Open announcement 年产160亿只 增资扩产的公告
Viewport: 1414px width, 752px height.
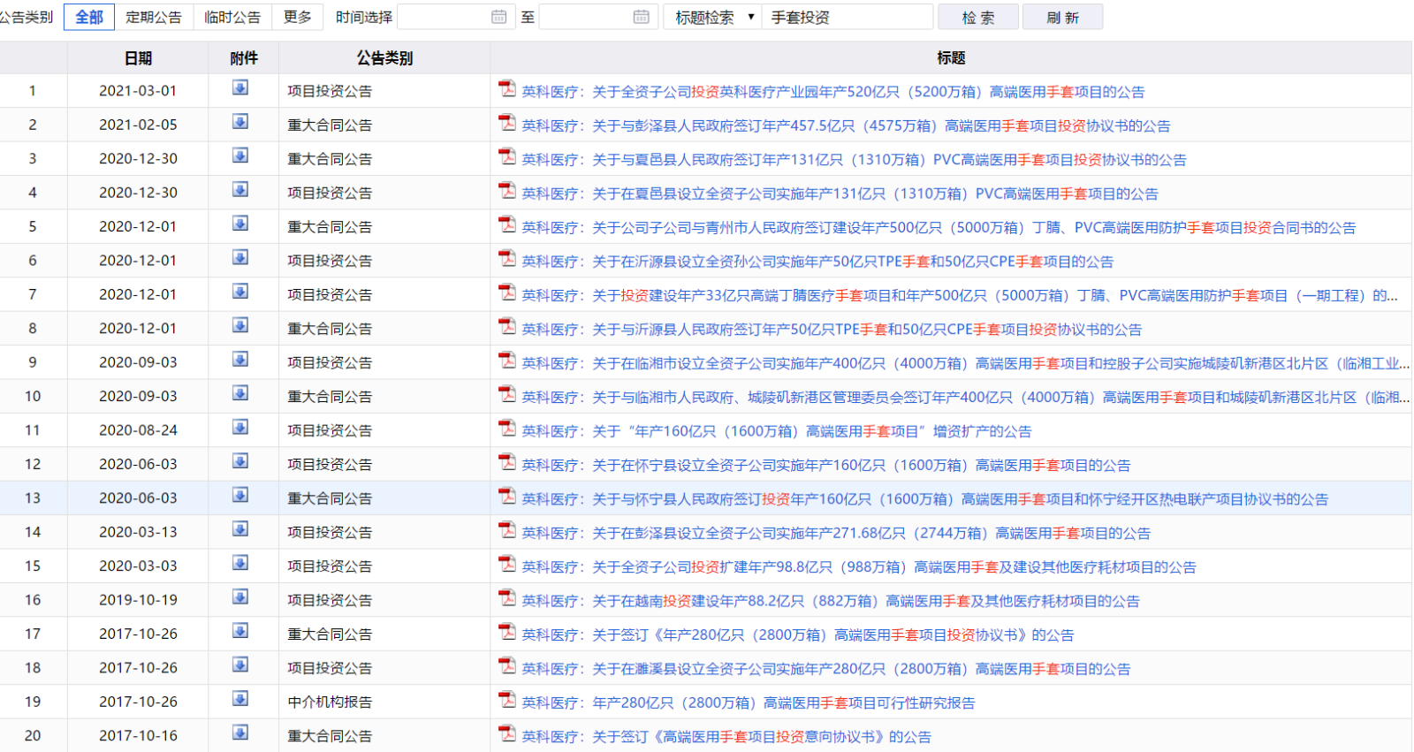777,431
